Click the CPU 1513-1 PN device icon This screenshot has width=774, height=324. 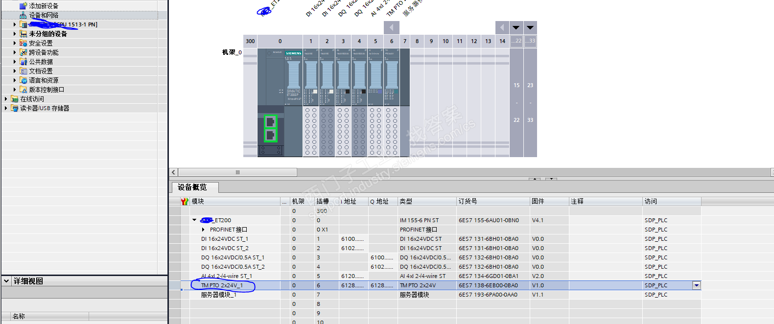[23, 24]
